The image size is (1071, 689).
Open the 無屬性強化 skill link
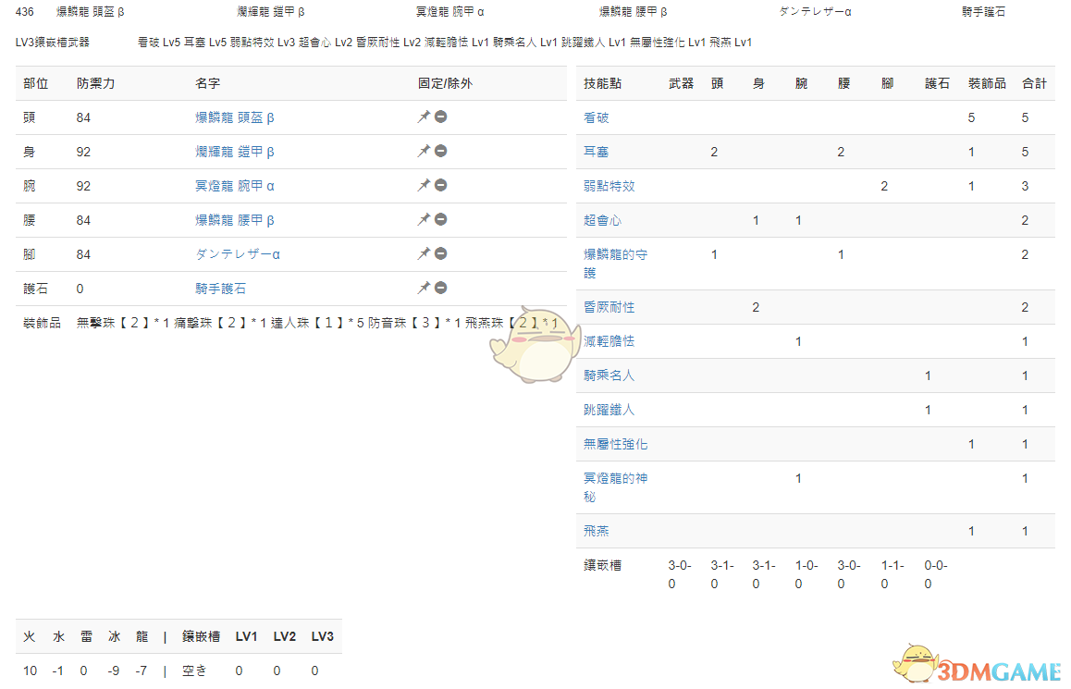(615, 444)
